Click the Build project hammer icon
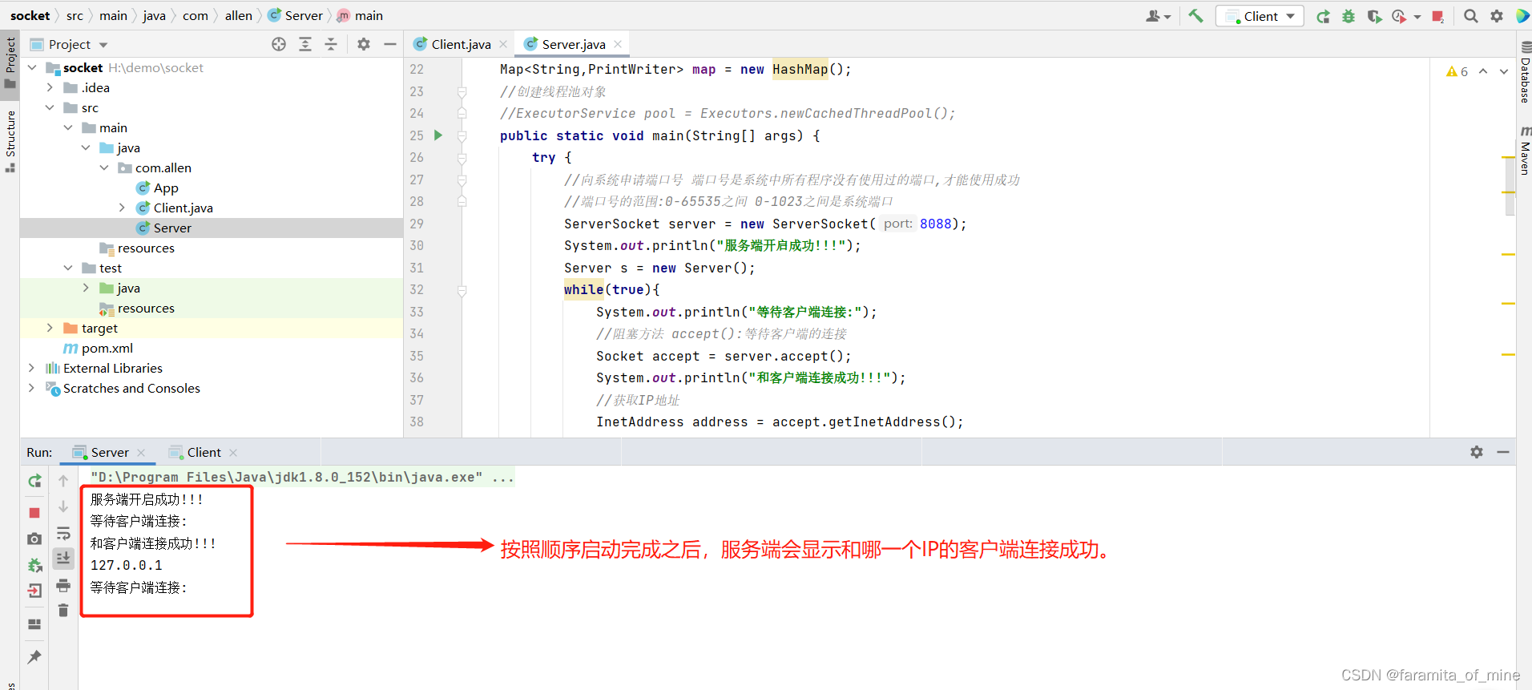Viewport: 1532px width, 690px height. point(1195,16)
